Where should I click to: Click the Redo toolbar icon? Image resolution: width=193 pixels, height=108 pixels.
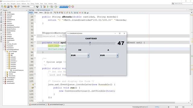[19, 7]
